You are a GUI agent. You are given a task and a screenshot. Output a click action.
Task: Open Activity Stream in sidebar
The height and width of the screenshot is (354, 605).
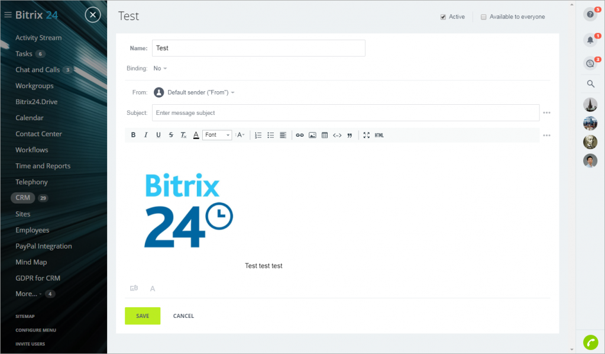(38, 38)
